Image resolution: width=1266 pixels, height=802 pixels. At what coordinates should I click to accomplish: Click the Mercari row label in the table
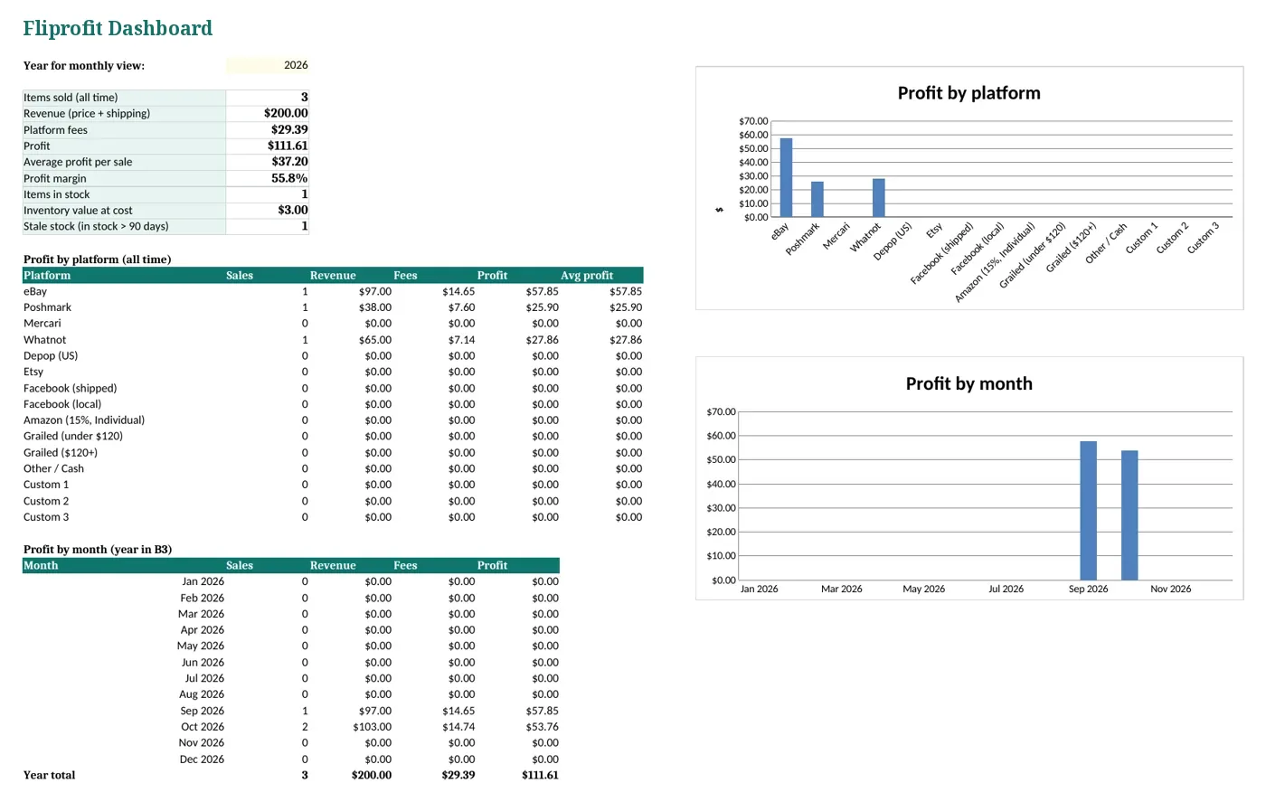coord(43,324)
